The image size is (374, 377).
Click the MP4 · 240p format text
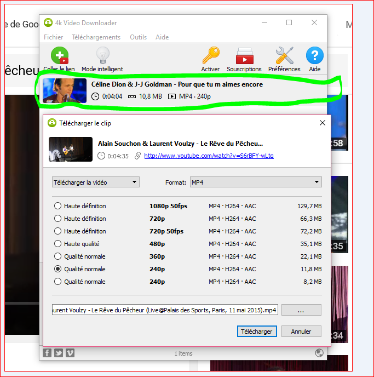point(195,96)
